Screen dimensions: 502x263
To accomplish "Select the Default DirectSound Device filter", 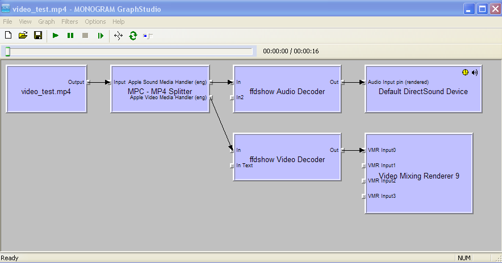I will 423,89.
